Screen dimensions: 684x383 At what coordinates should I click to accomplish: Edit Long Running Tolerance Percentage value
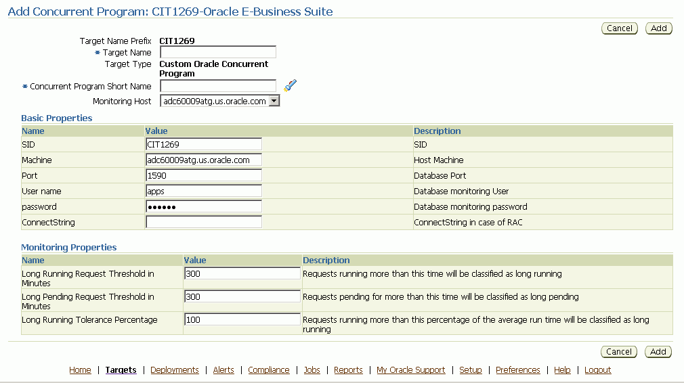(x=242, y=319)
